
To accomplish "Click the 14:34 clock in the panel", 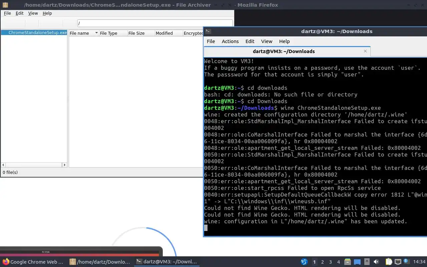I will tap(419, 262).
